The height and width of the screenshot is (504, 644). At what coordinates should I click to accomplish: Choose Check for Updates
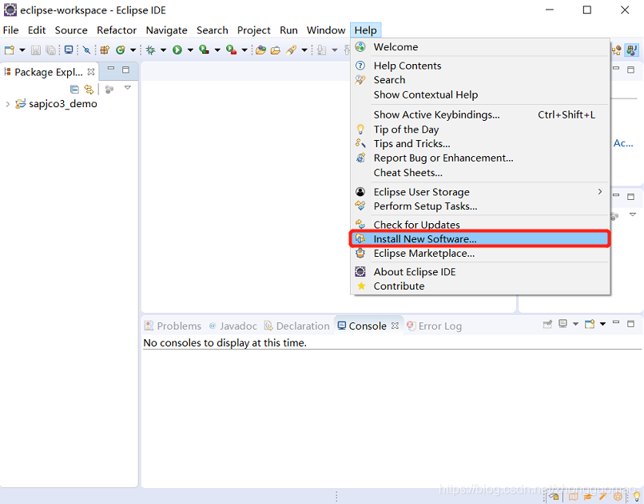[480, 225]
